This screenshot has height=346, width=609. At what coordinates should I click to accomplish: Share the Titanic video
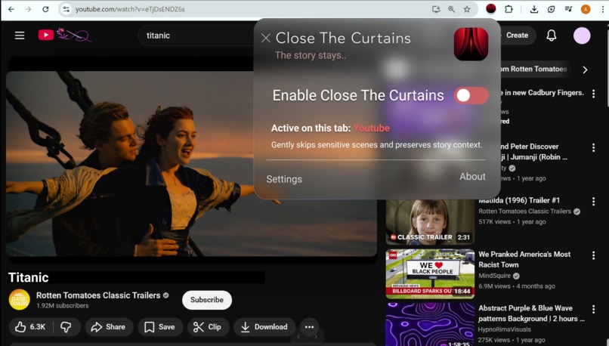coord(108,327)
